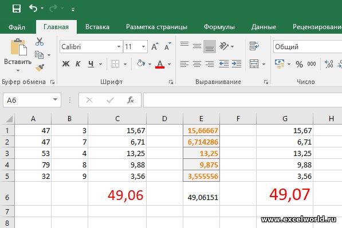The image size is (342, 228).
Task: Click the Format Painter brush icon
Action: coord(40,68)
